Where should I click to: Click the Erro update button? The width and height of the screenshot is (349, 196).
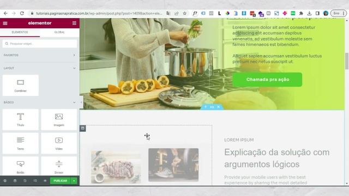[339, 13]
